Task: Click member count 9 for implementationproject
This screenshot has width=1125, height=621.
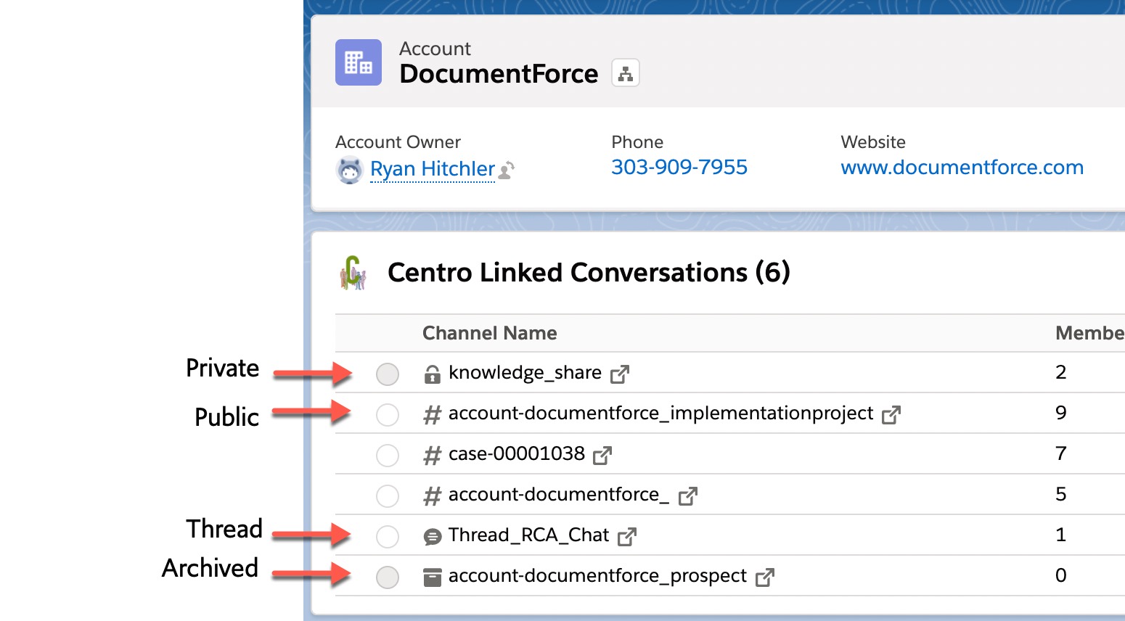Action: click(x=1061, y=413)
